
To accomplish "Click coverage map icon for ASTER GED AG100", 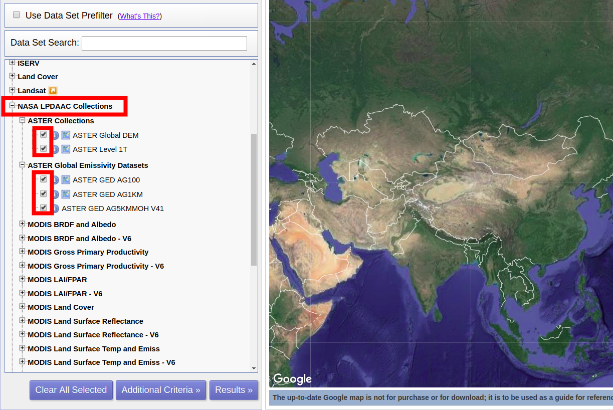I will pyautogui.click(x=66, y=180).
